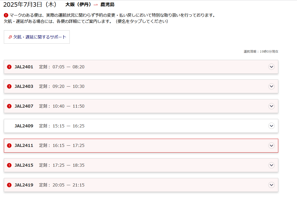
Task: Expand the JAL2415 flight details chevron
Action: (x=271, y=165)
